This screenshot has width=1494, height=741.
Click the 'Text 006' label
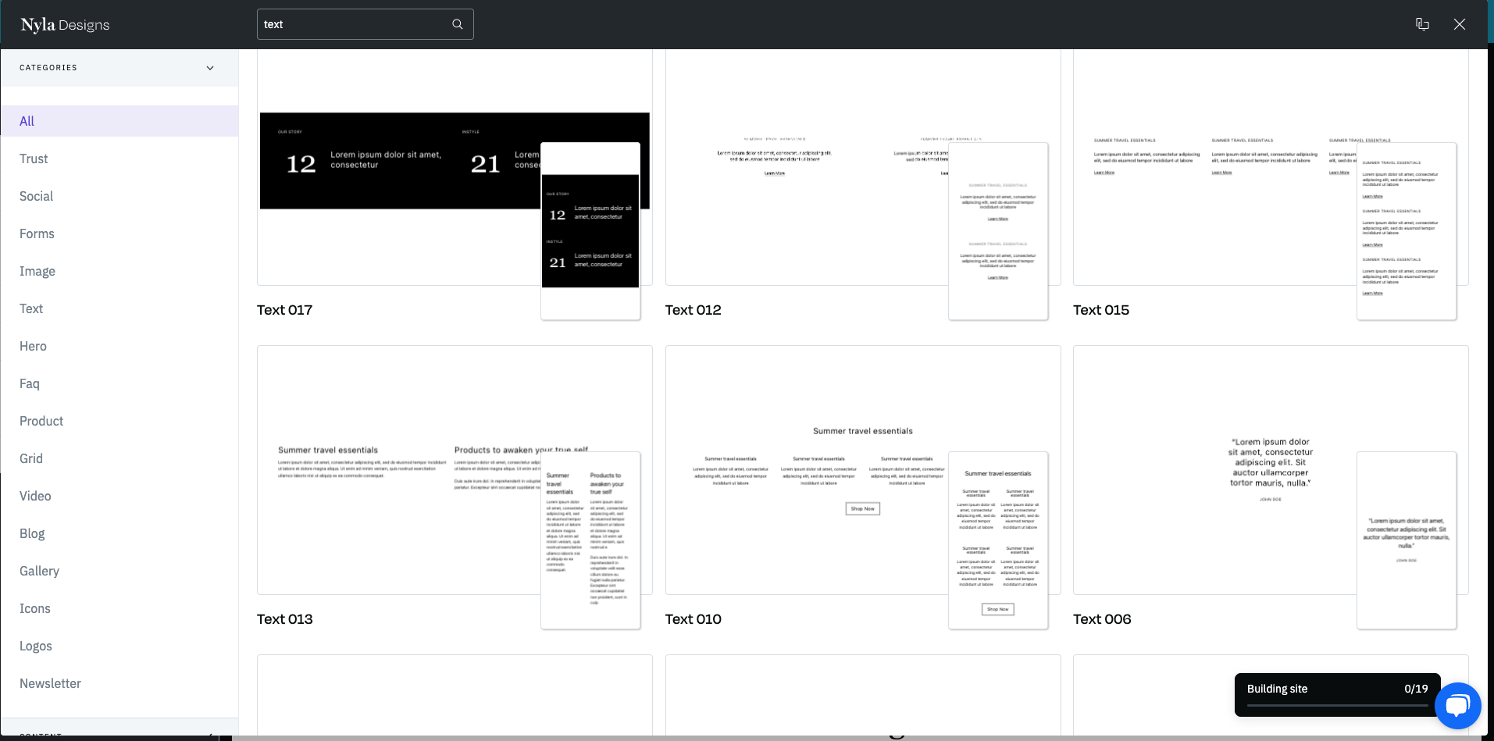click(1102, 619)
